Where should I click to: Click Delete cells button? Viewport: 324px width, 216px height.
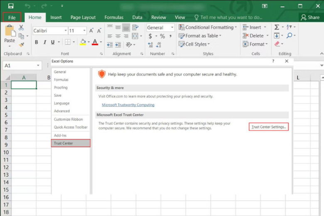pyautogui.click(x=253, y=36)
